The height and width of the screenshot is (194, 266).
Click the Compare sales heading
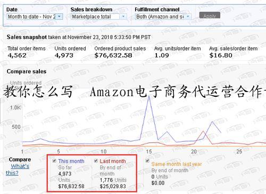27,71
